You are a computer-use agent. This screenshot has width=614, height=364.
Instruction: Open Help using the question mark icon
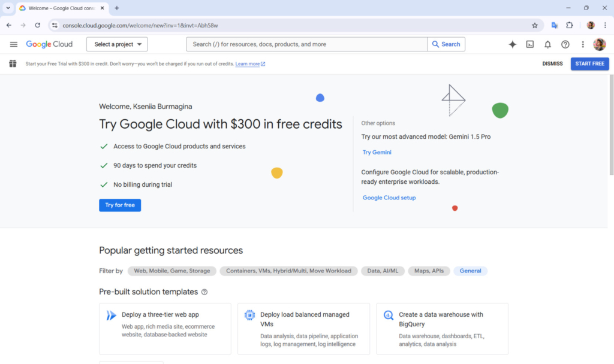tap(565, 44)
